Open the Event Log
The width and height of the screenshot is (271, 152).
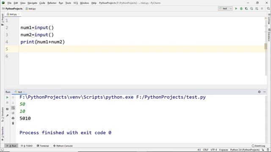point(258,146)
